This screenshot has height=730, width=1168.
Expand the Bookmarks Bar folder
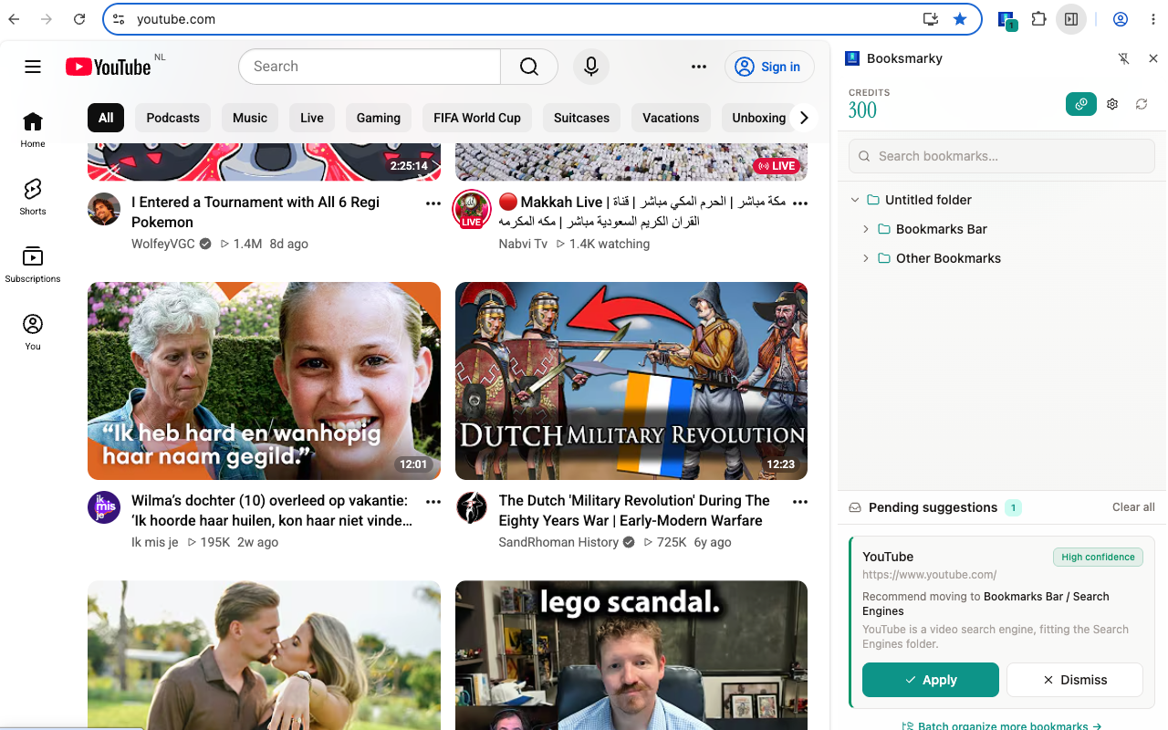point(866,229)
